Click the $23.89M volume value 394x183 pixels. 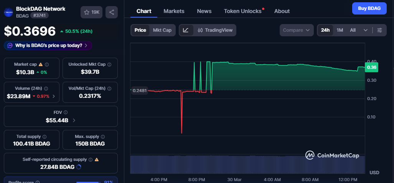(18, 96)
